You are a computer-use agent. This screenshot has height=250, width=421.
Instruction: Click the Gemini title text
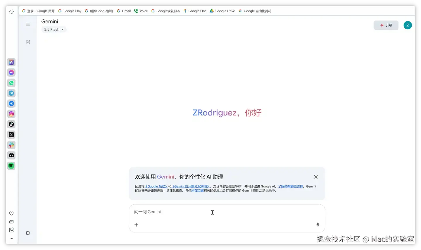click(x=50, y=21)
